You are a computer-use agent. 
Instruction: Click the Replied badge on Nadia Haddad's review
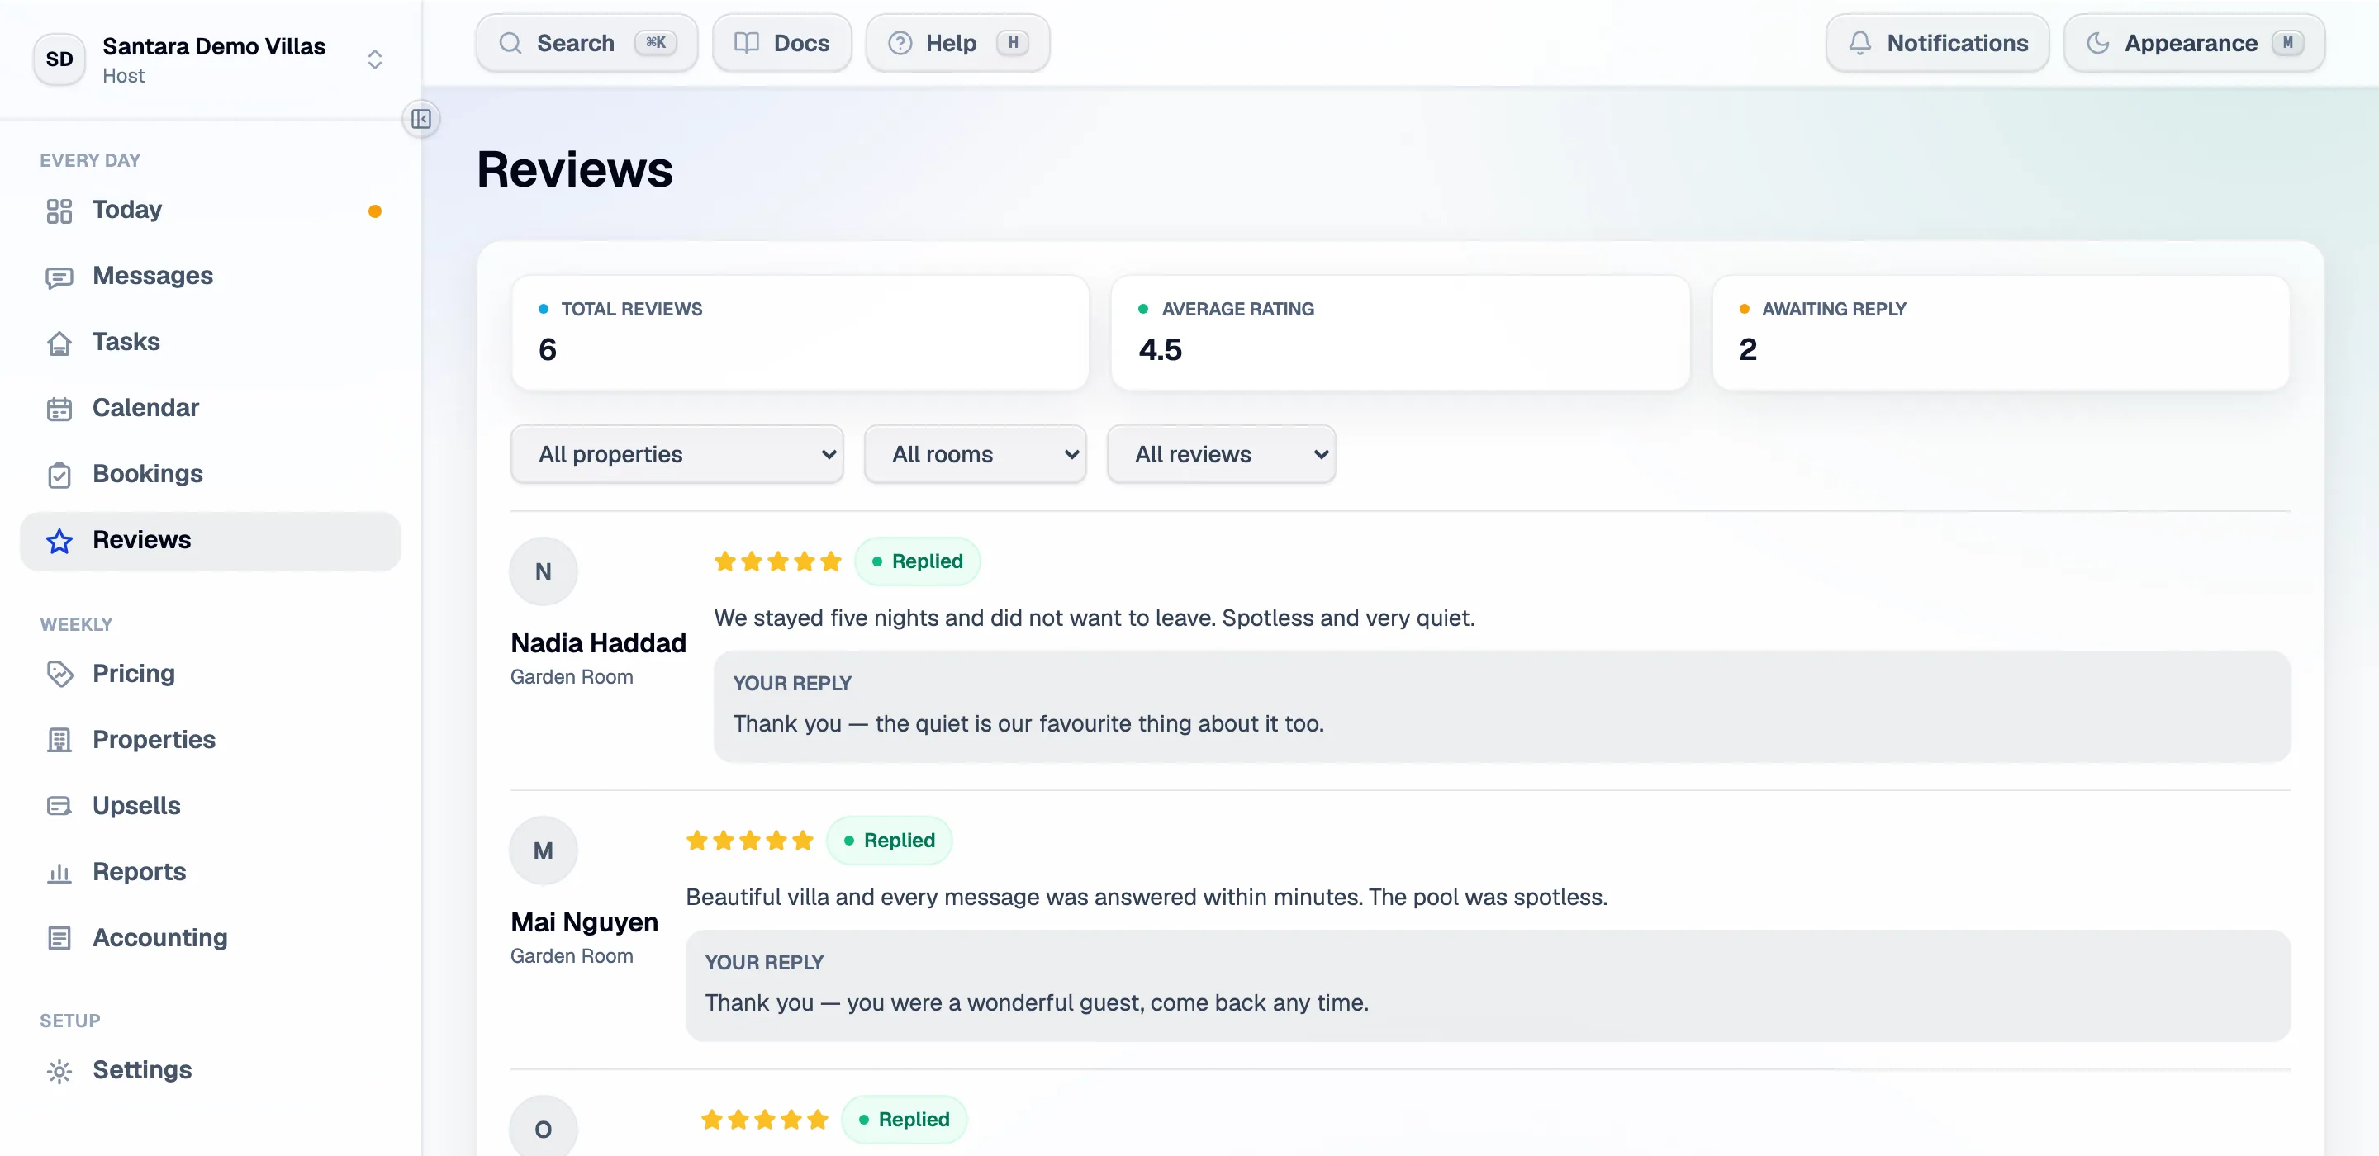click(916, 561)
